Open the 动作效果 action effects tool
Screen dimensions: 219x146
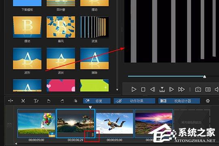[134, 101]
